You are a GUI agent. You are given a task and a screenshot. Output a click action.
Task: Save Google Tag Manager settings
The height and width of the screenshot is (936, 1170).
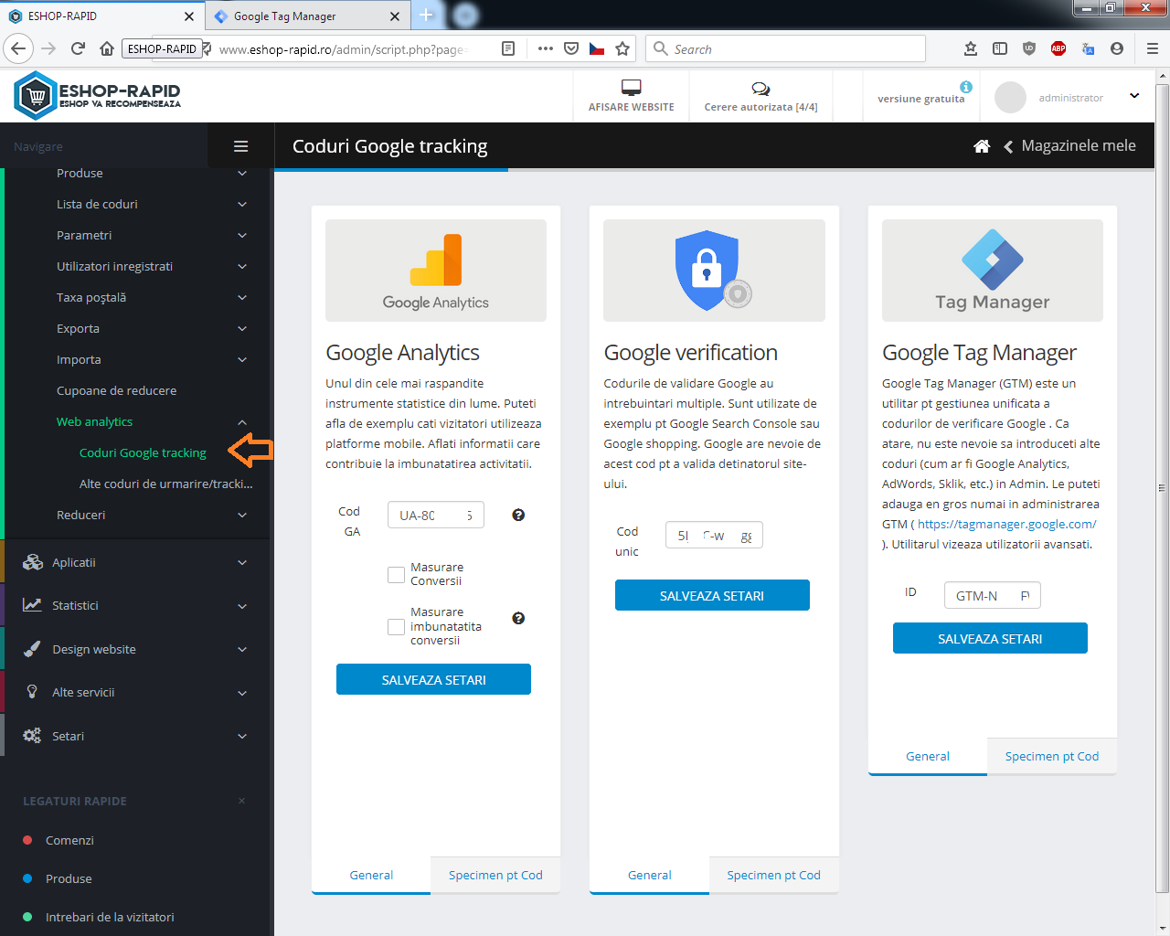click(990, 638)
